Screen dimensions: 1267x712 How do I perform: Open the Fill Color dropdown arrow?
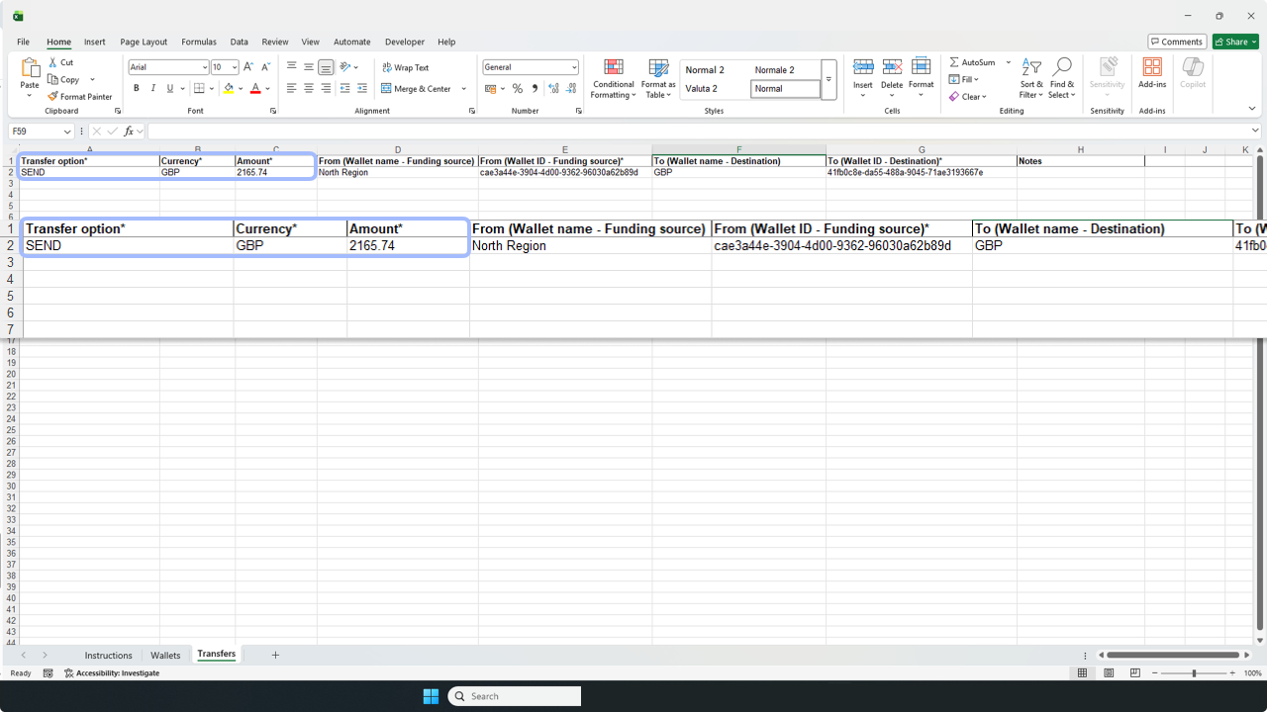(241, 89)
